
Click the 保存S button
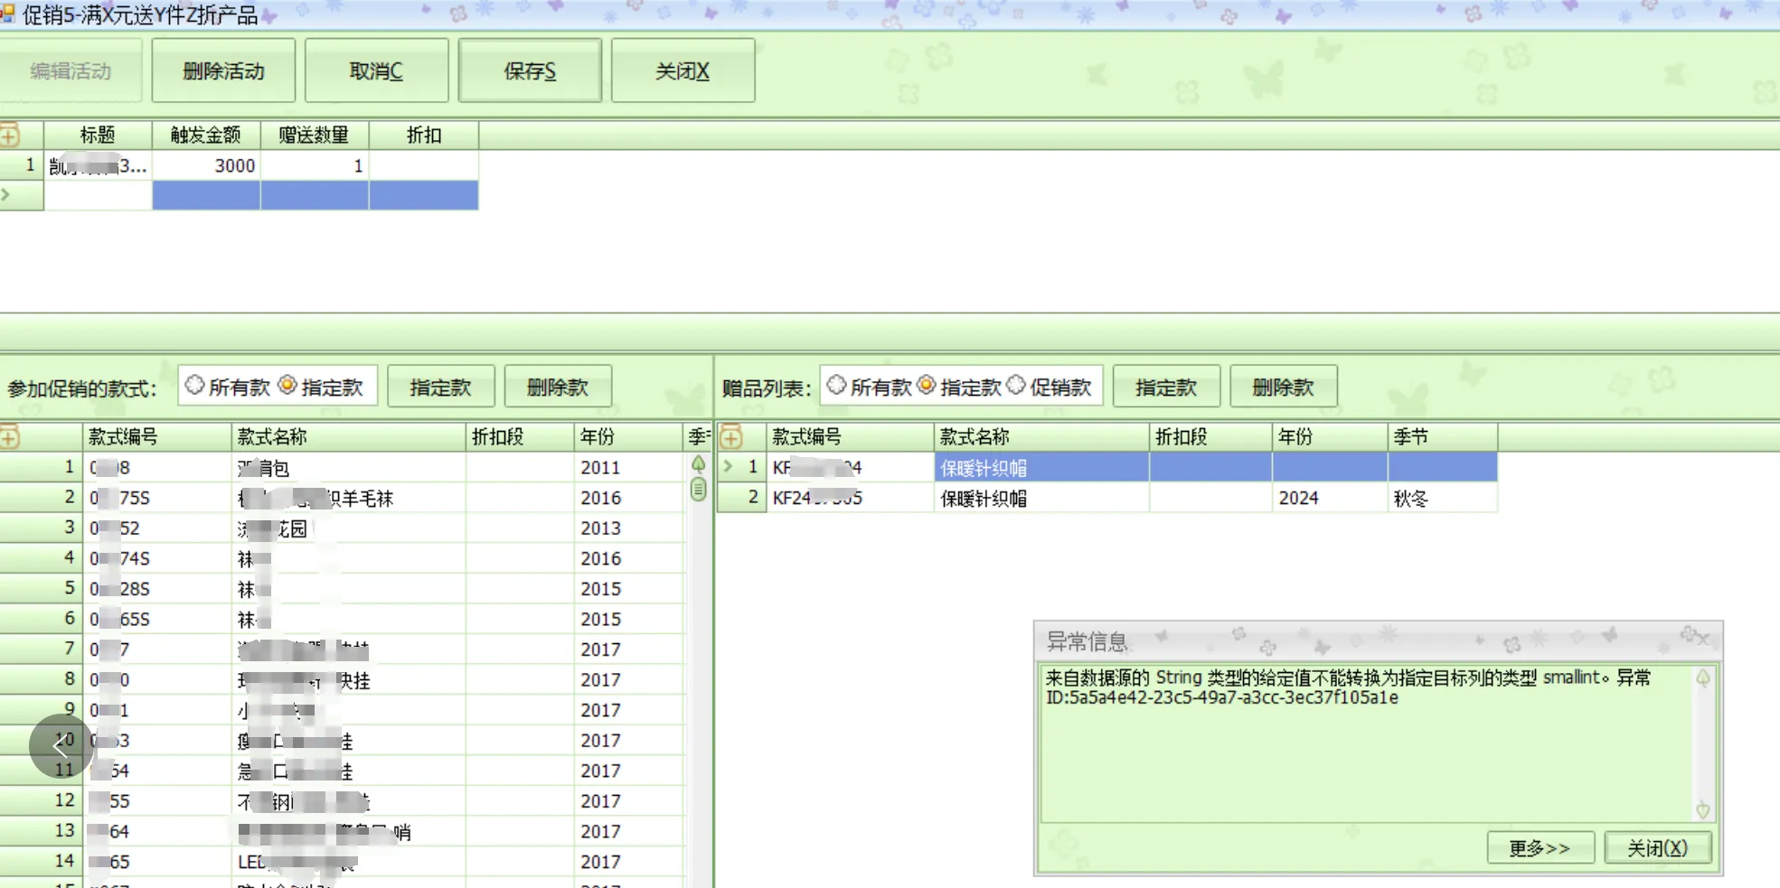[x=530, y=71]
